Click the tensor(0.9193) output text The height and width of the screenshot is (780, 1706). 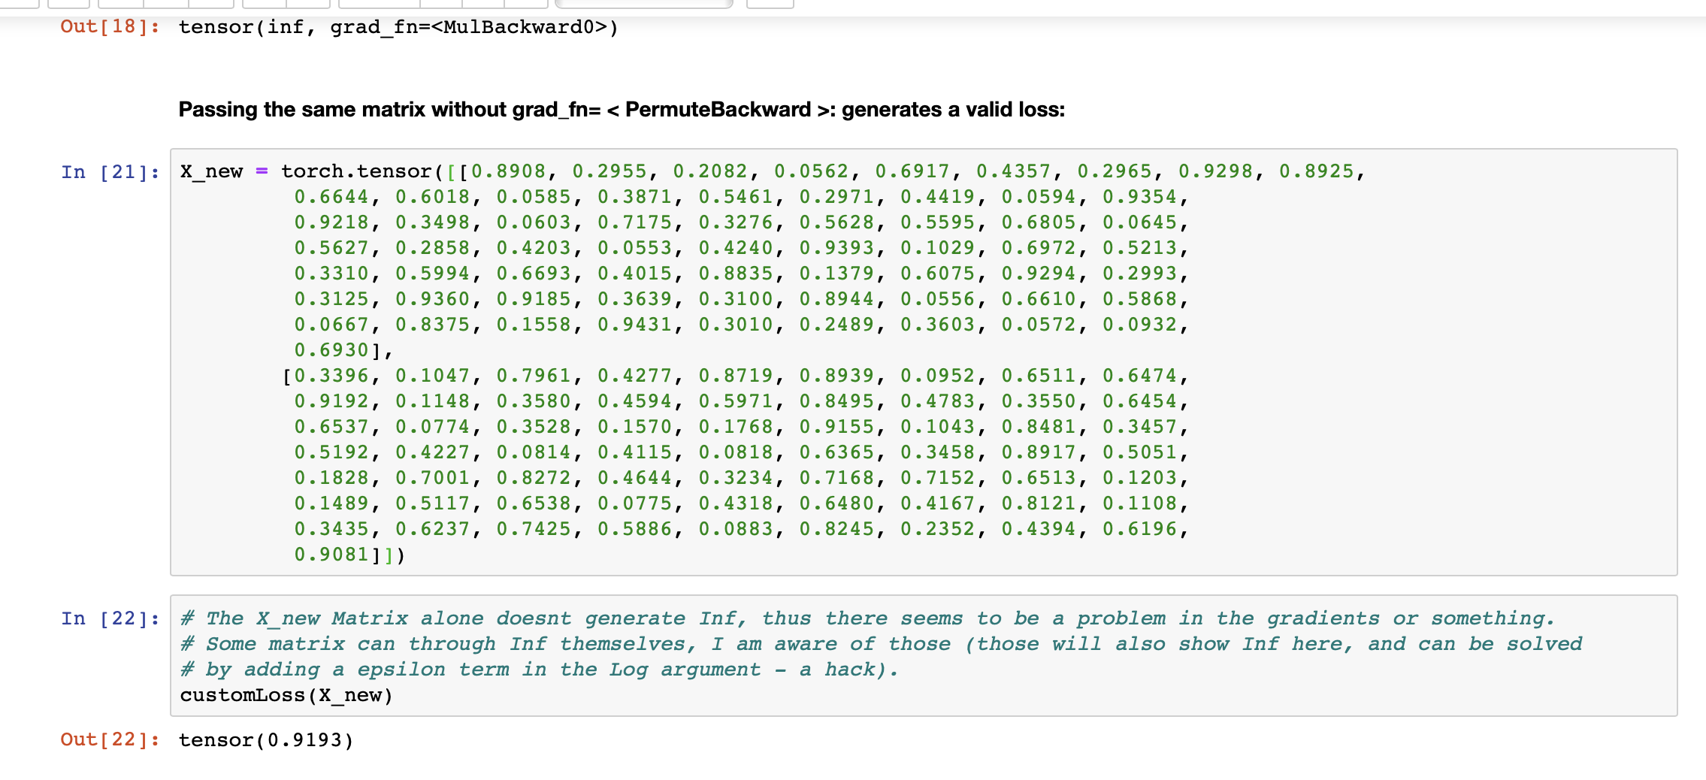click(265, 740)
